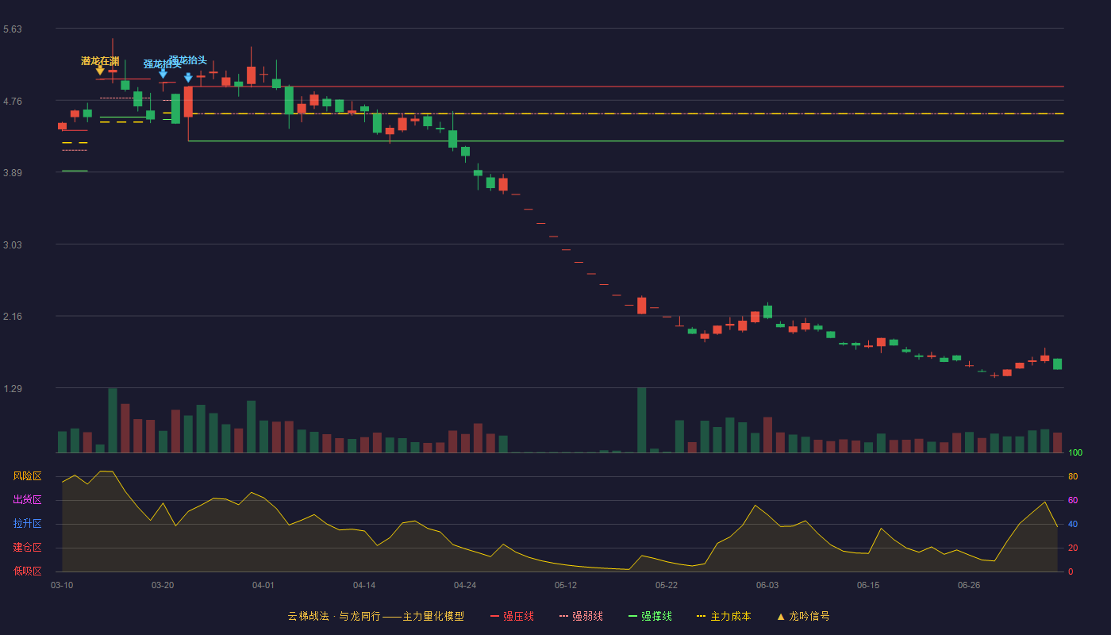1111x635 pixels.
Task: Toggle the 龙吟信号 label in legend
Action: pyautogui.click(x=809, y=617)
